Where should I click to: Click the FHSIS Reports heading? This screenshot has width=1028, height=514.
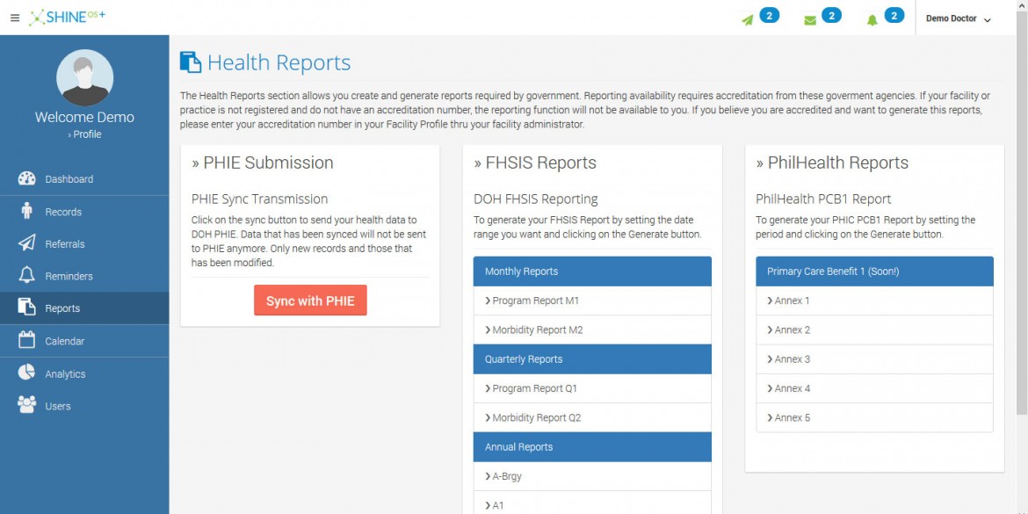pyautogui.click(x=535, y=163)
